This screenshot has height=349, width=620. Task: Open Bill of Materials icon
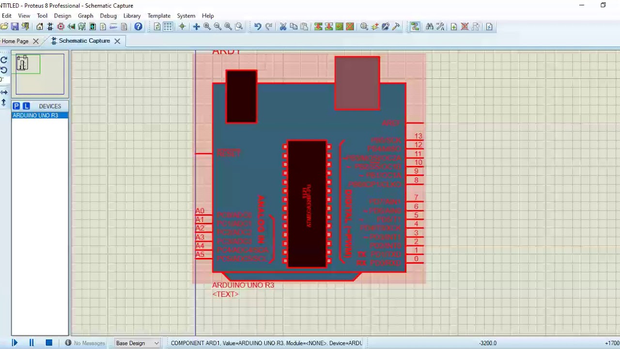coord(103,27)
